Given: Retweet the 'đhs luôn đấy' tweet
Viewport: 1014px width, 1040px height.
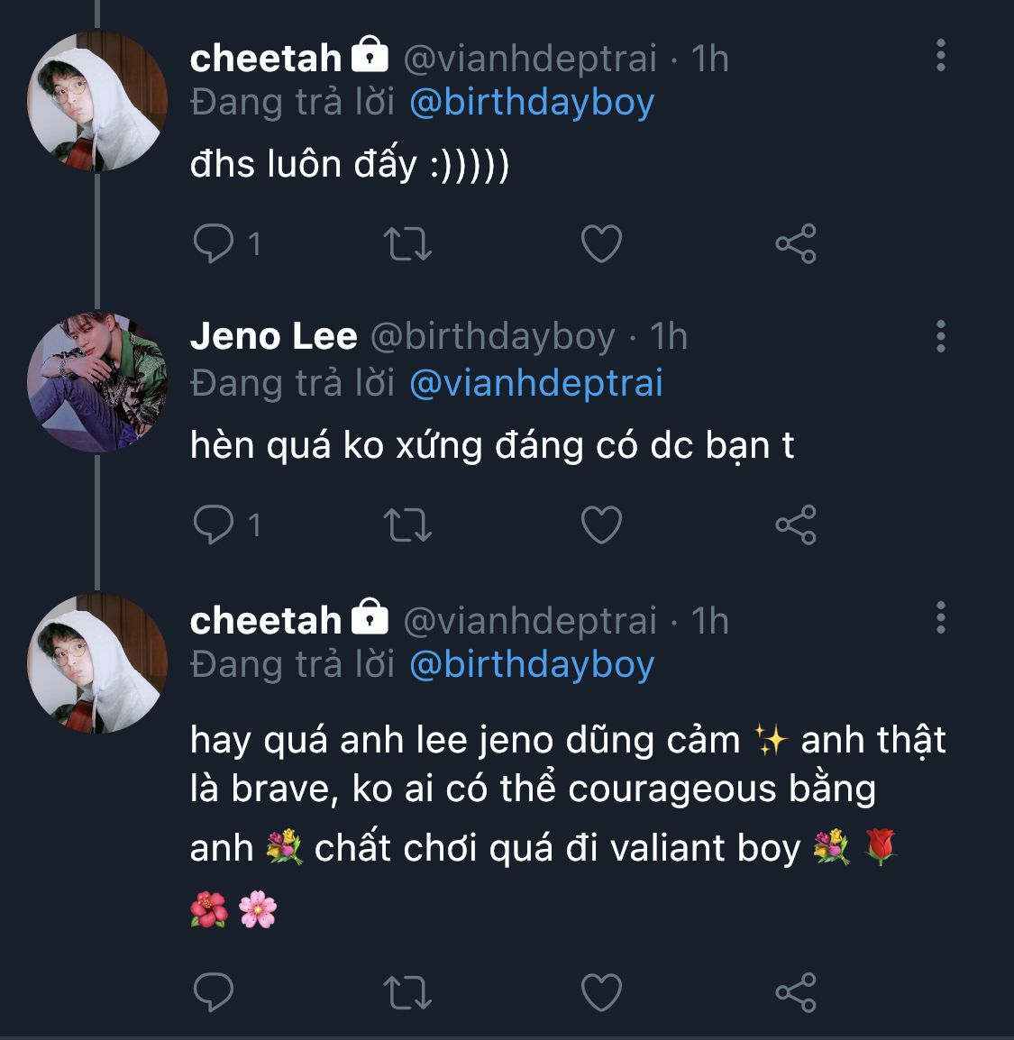Looking at the screenshot, I should (407, 243).
